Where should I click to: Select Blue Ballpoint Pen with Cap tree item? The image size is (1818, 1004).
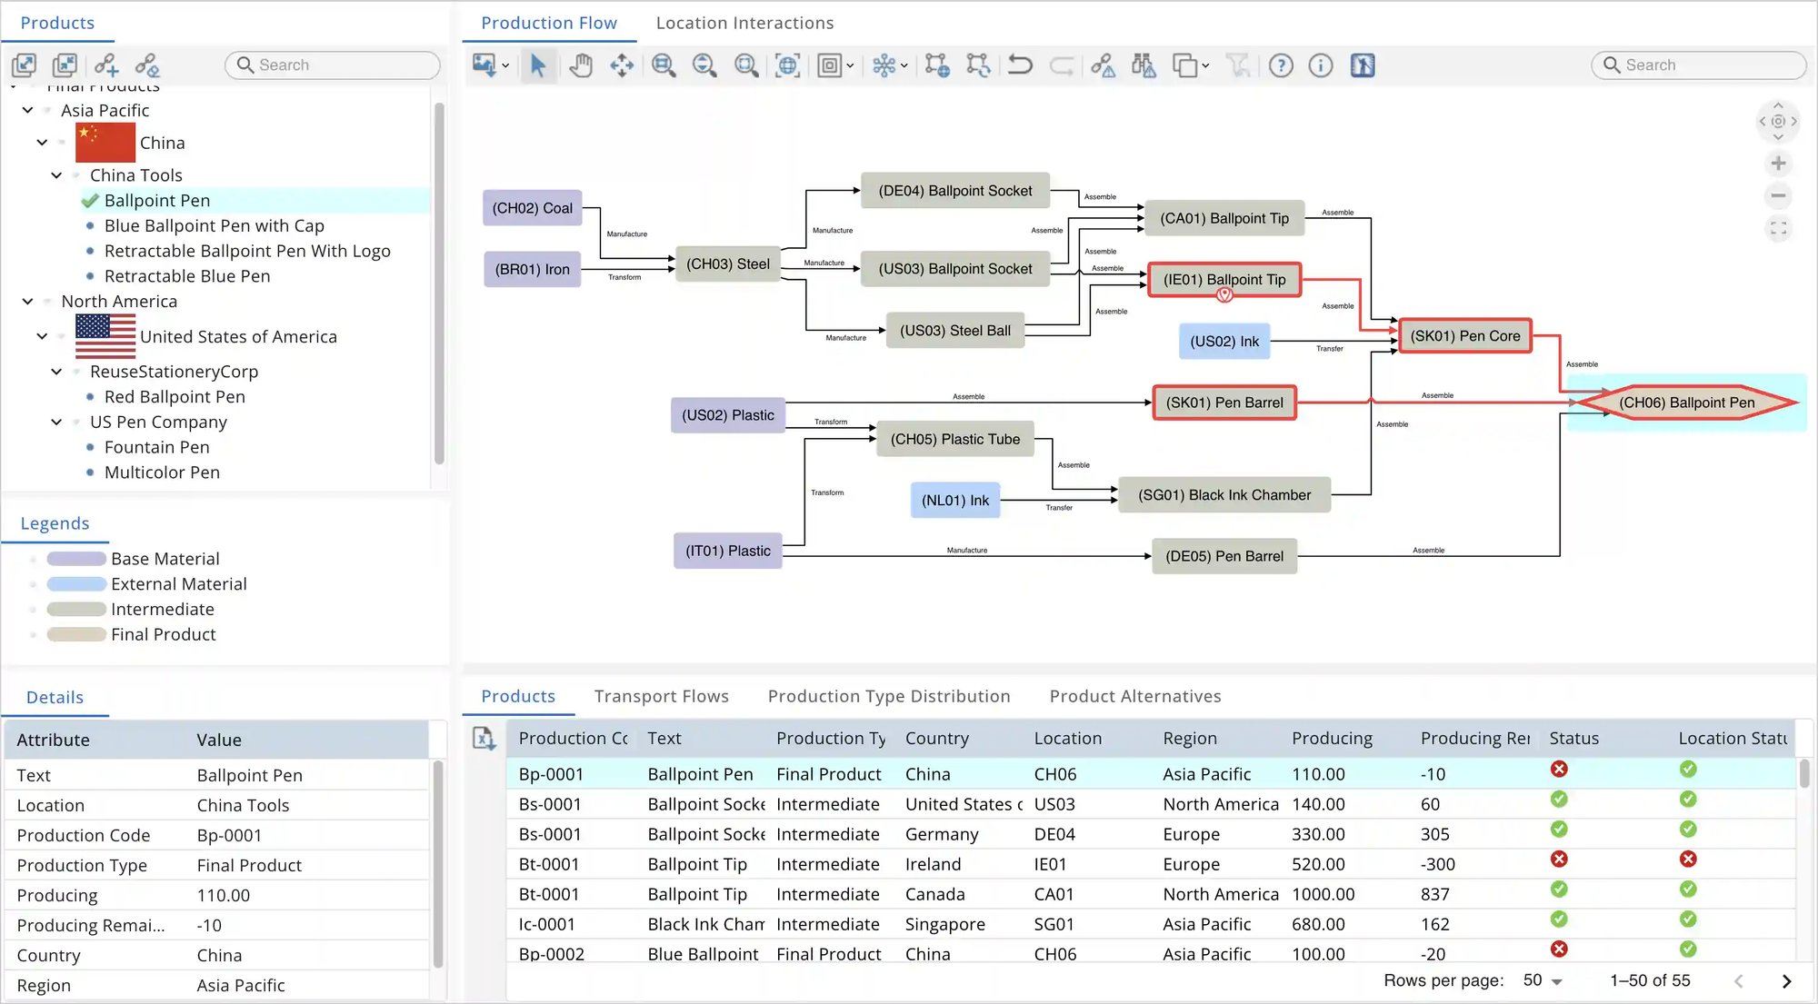pyautogui.click(x=215, y=225)
